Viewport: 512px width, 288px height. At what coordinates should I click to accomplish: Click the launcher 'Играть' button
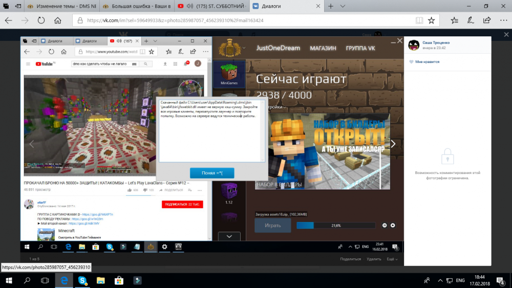point(273,226)
